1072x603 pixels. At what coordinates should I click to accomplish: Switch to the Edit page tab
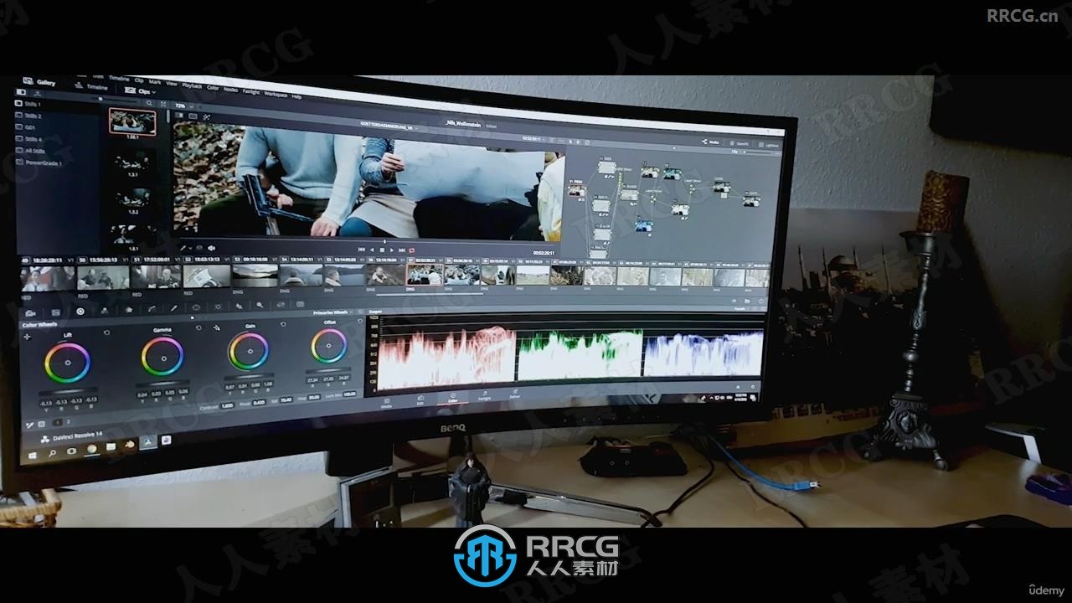(420, 399)
